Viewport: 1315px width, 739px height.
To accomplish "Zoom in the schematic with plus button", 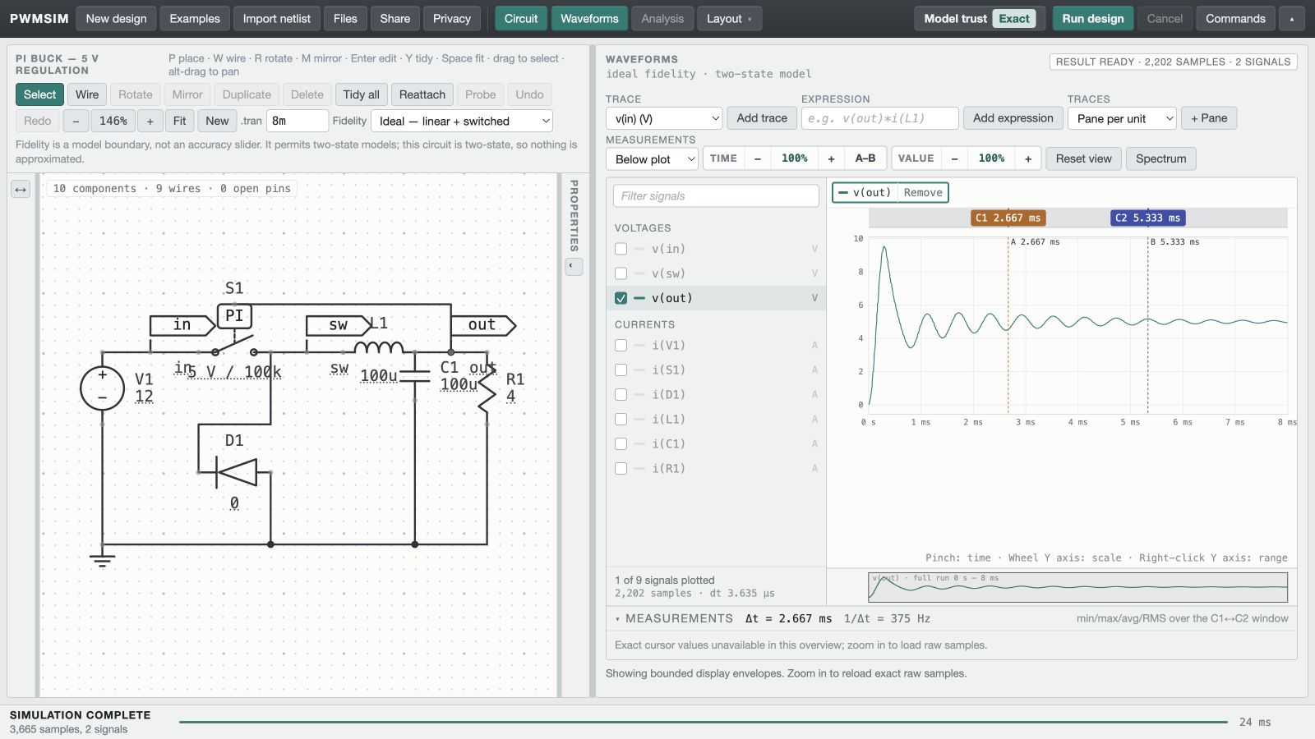I will point(150,121).
